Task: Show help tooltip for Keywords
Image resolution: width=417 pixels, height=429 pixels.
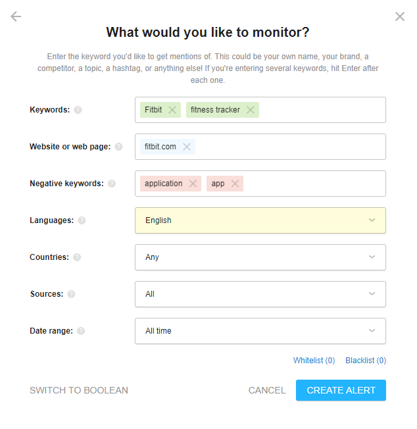Action: click(x=78, y=110)
